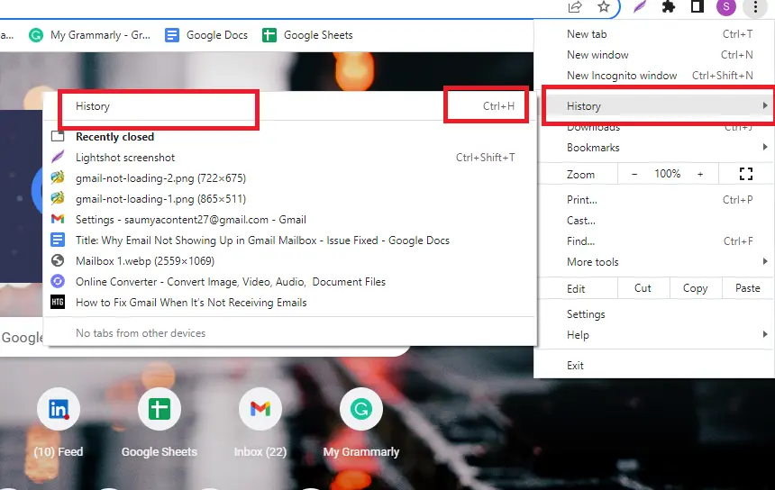This screenshot has width=775, height=490.
Task: Click Cut in the Edit row
Action: (643, 288)
